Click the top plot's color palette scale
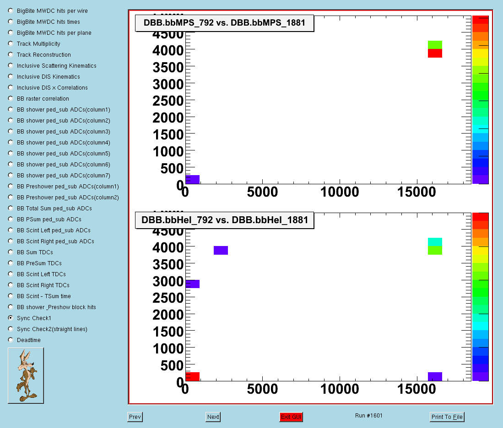Screen dimensions: 503x428 [480, 100]
